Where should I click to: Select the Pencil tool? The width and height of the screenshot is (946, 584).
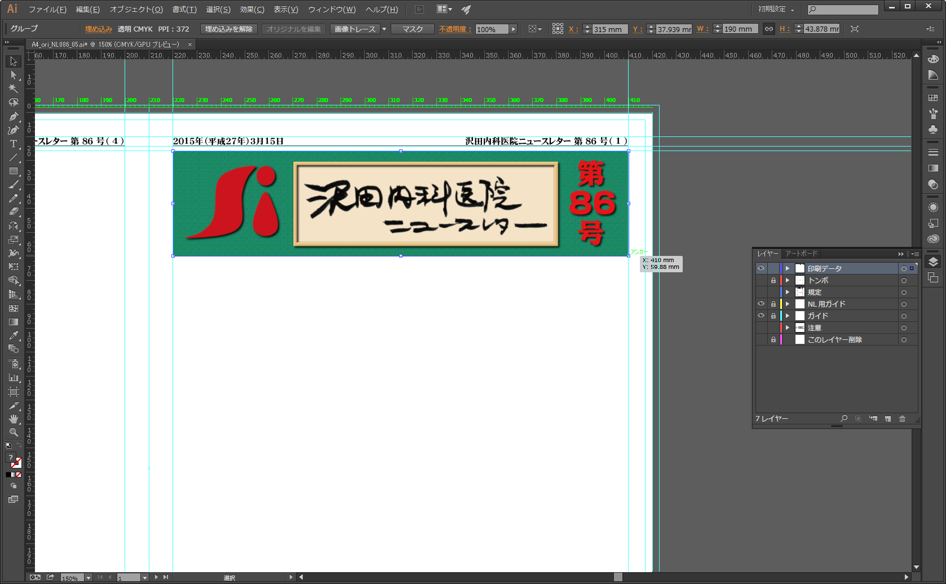point(14,198)
